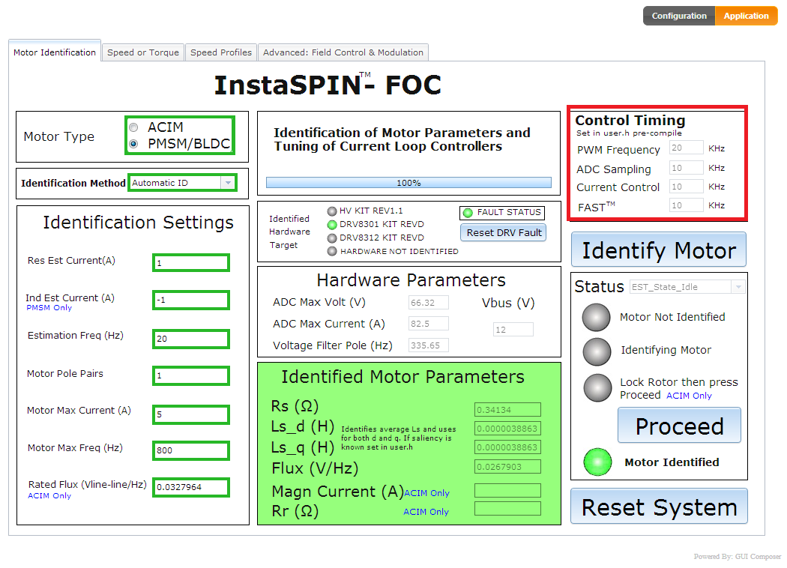Switch to the Motor Identification tab
Screen dimensions: 787x568
pos(54,52)
